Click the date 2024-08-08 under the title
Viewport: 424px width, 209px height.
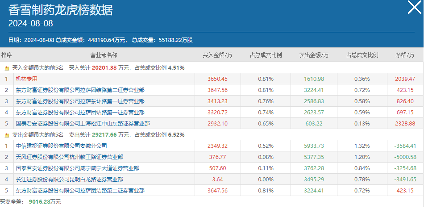click(30, 24)
